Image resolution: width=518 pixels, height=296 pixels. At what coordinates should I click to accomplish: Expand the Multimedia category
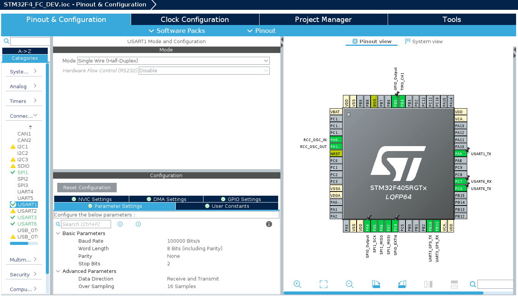click(x=23, y=260)
